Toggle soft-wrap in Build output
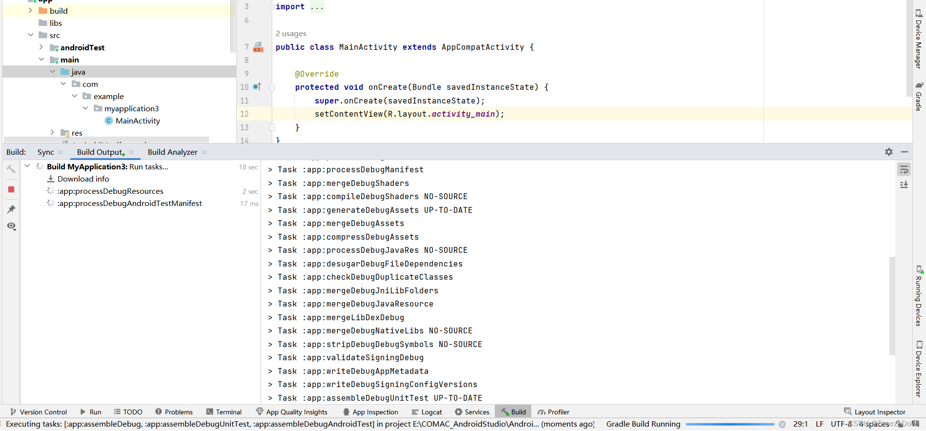The height and width of the screenshot is (431, 926). pyautogui.click(x=904, y=169)
